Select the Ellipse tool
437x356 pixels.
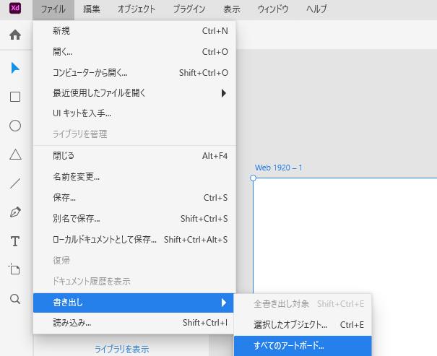pos(14,126)
